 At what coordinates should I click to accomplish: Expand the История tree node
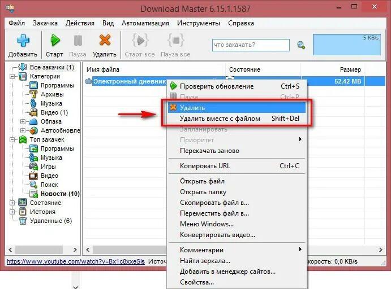[x=12, y=212]
